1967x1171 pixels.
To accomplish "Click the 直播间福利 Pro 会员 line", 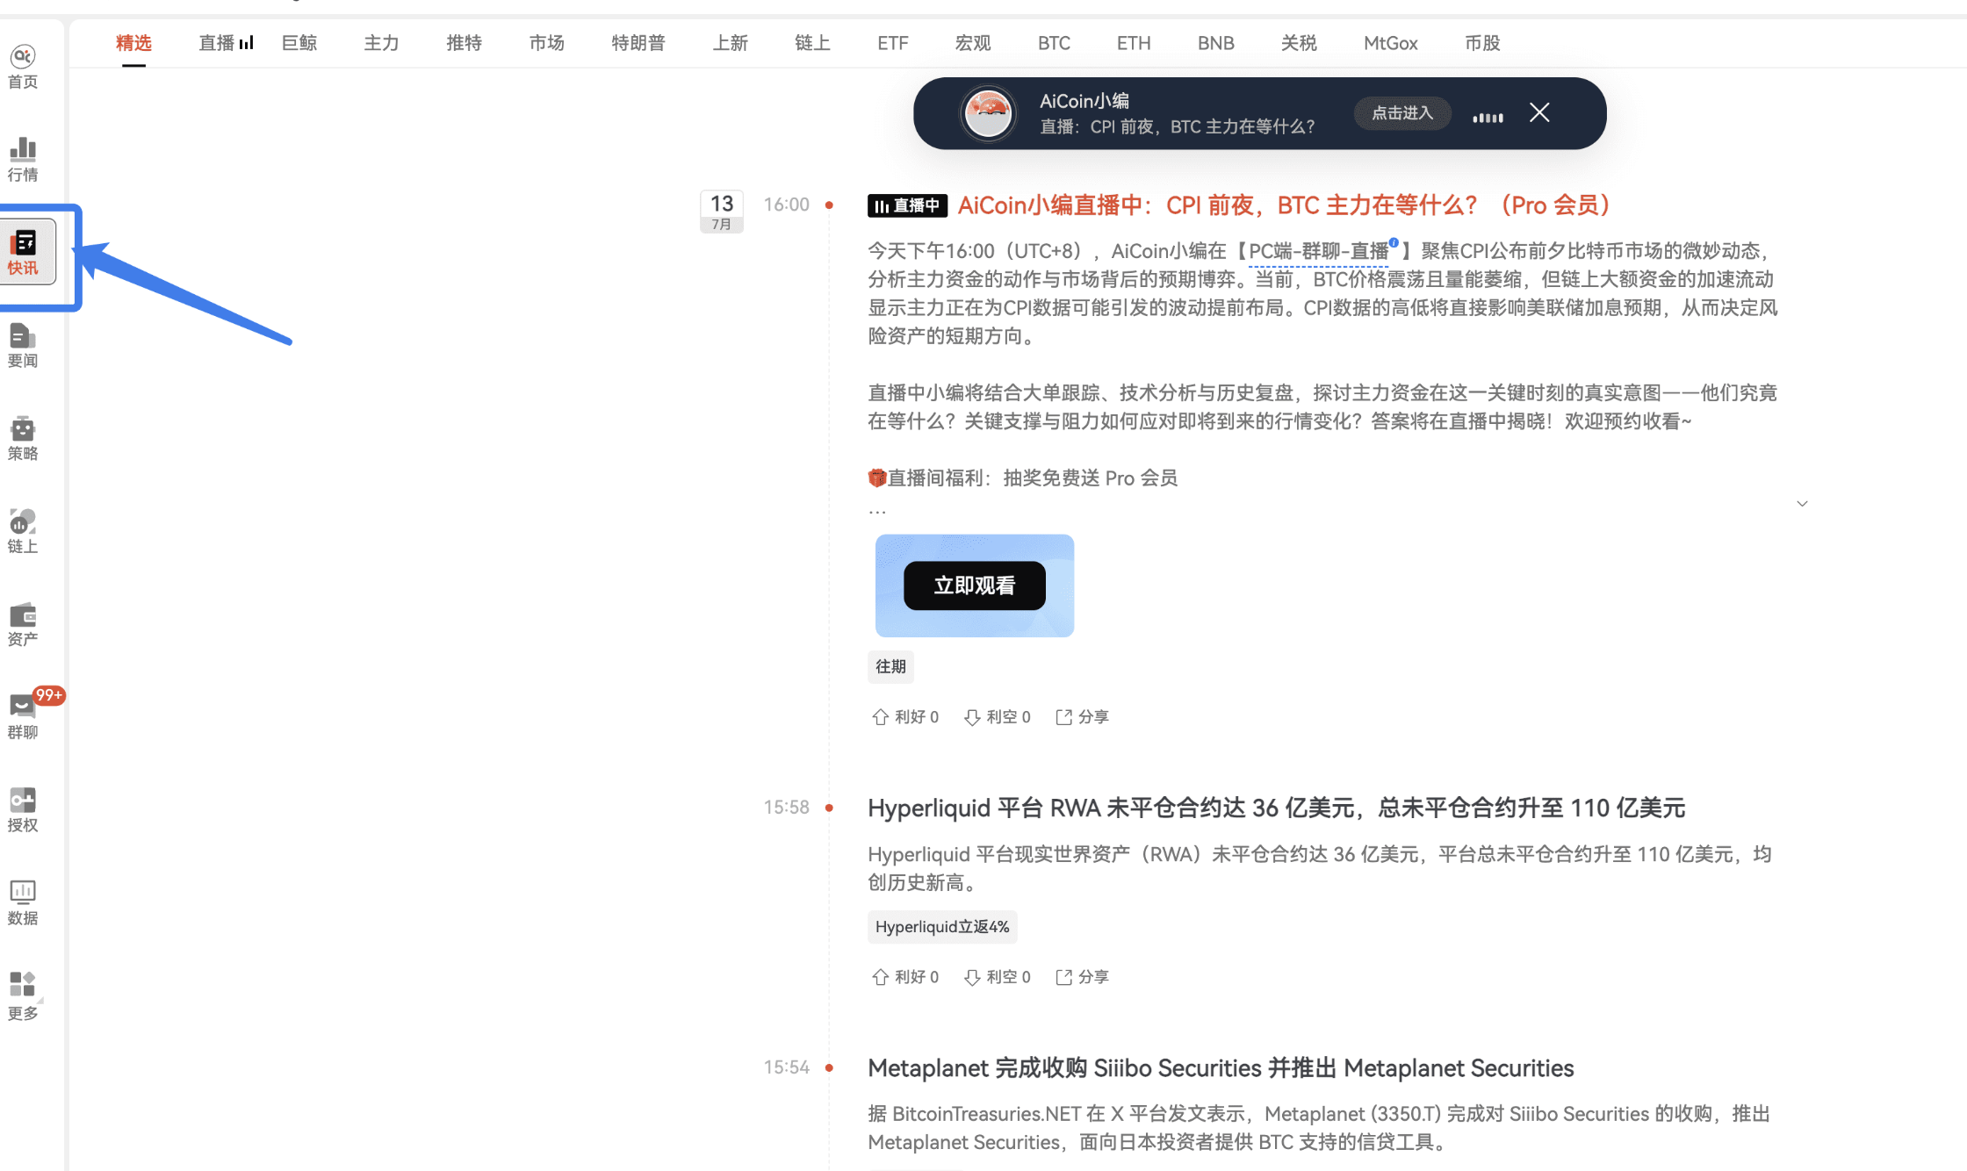I will (1023, 478).
